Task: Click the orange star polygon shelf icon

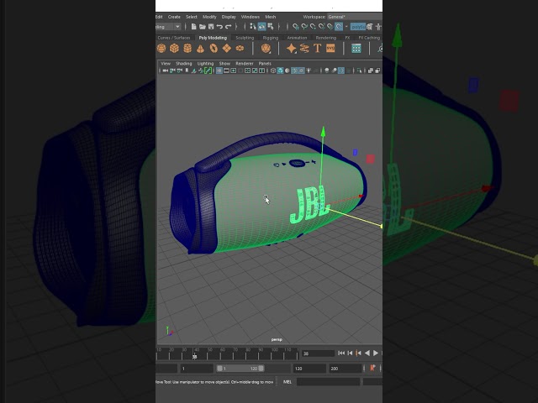Action: pos(292,49)
